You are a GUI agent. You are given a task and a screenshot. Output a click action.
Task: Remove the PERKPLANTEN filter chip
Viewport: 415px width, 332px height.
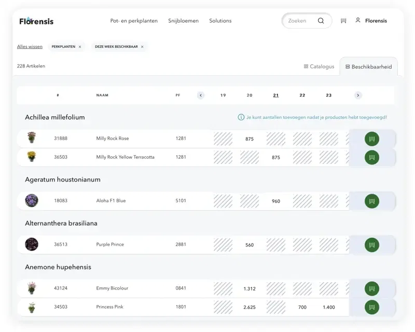[80, 47]
